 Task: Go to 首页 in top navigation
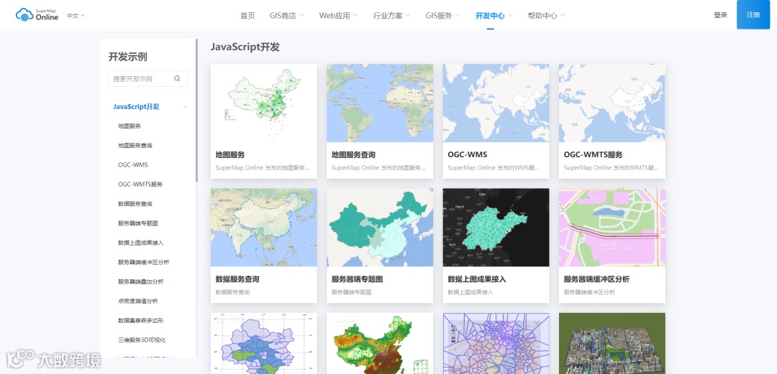click(247, 15)
